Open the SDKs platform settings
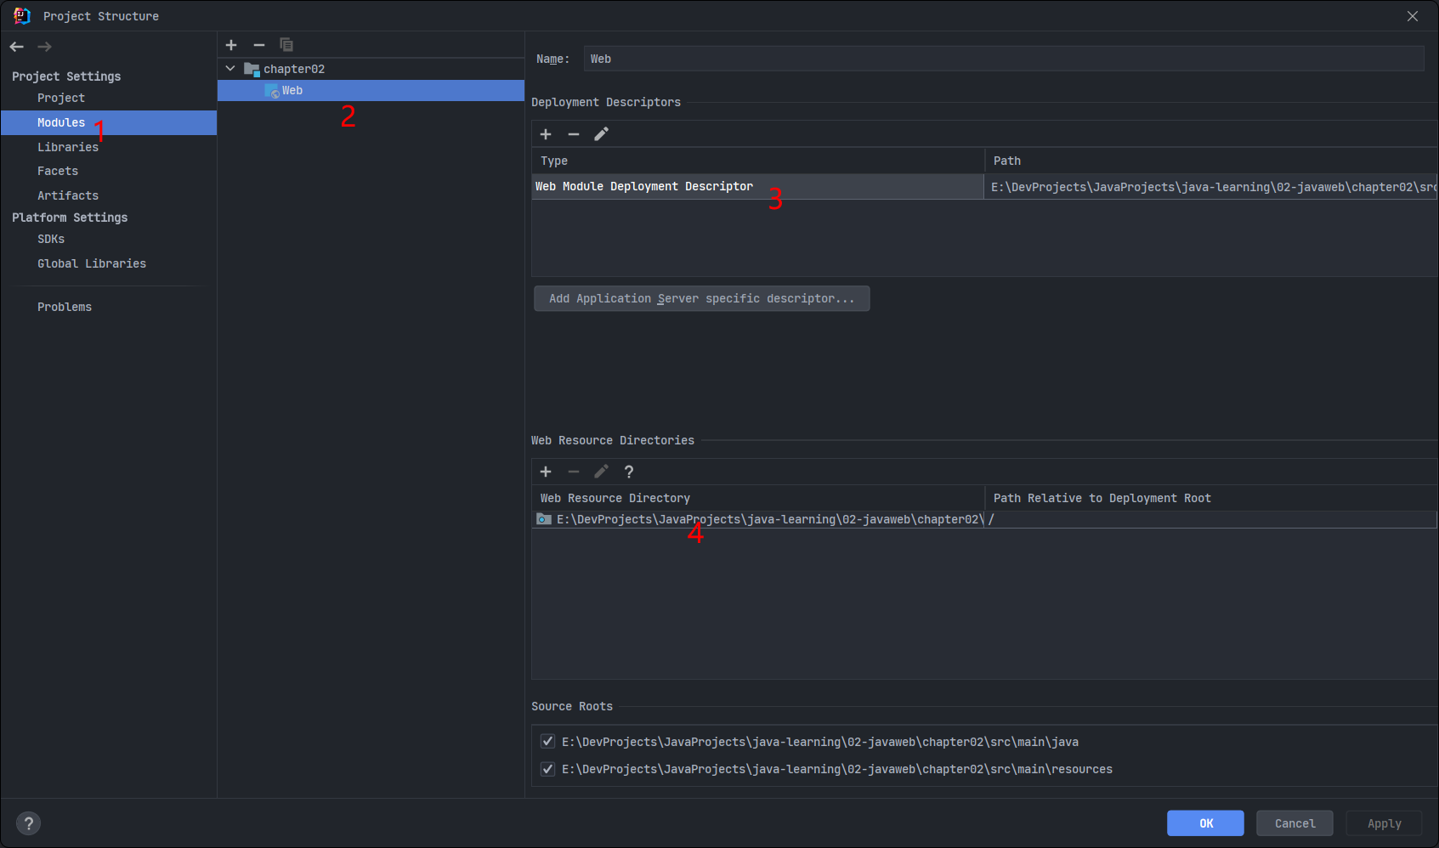Image resolution: width=1439 pixels, height=848 pixels. [51, 239]
